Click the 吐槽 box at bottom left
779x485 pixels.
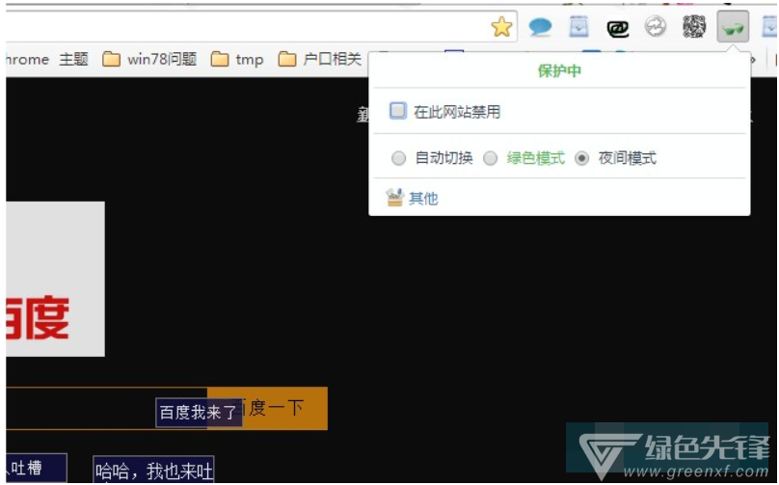(37, 468)
